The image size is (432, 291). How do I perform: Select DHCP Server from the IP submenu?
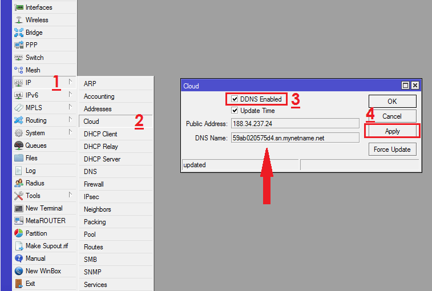point(102,159)
